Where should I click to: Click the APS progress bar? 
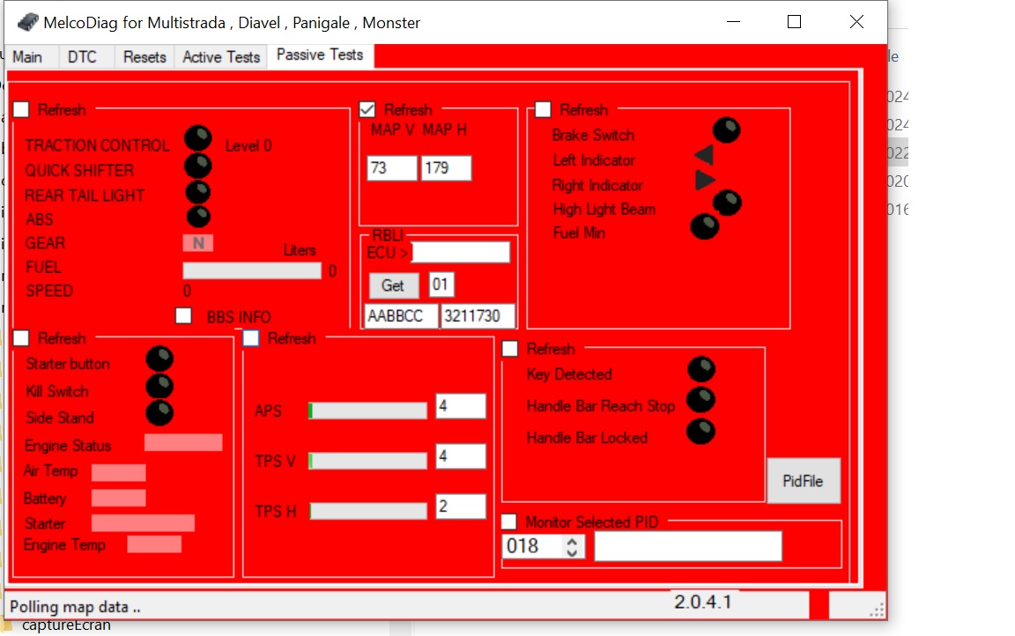(367, 410)
